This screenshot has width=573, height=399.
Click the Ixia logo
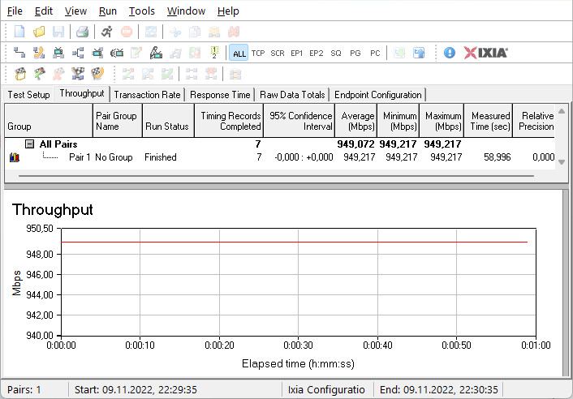tap(485, 53)
